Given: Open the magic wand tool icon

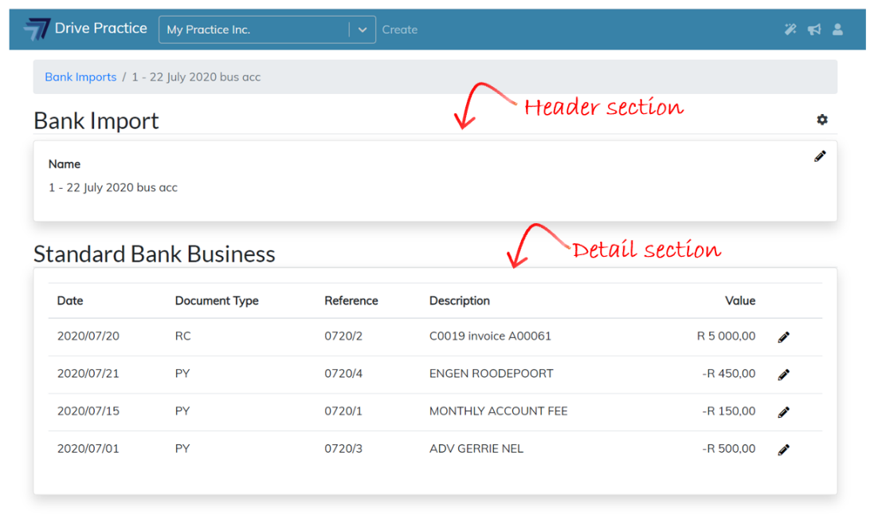Looking at the screenshot, I should (x=790, y=29).
